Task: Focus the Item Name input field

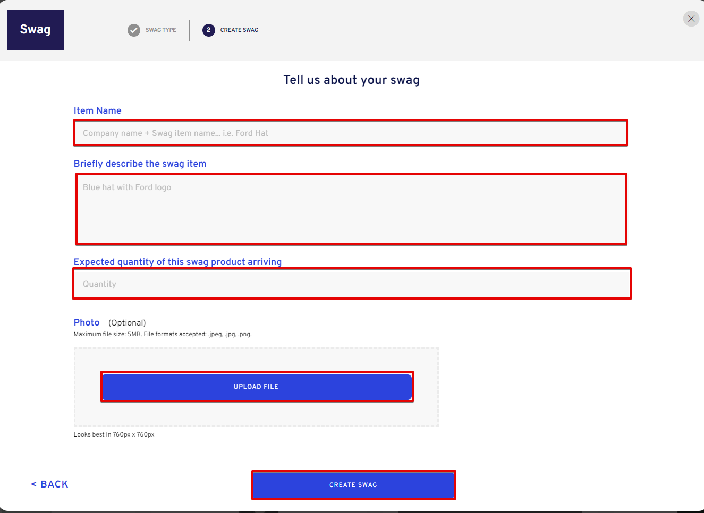Action: [x=351, y=133]
